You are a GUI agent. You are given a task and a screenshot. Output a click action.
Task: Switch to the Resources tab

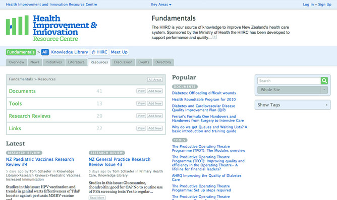coord(99,62)
